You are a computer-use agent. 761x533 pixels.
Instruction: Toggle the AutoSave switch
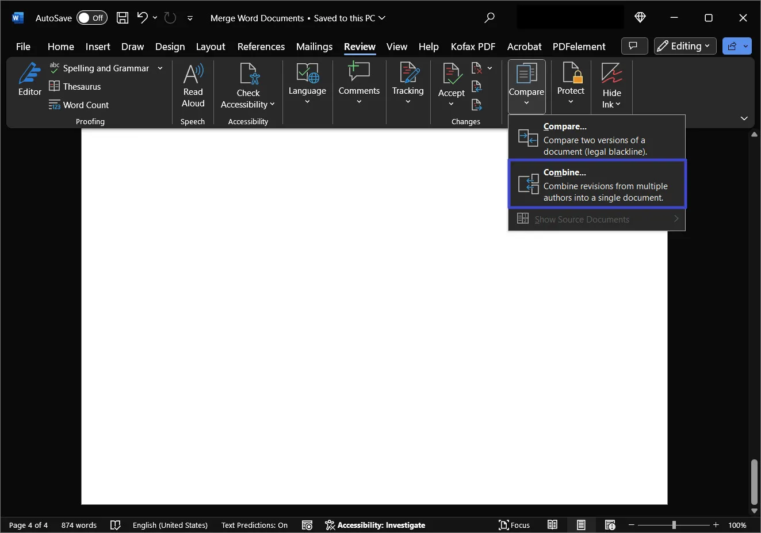tap(92, 18)
